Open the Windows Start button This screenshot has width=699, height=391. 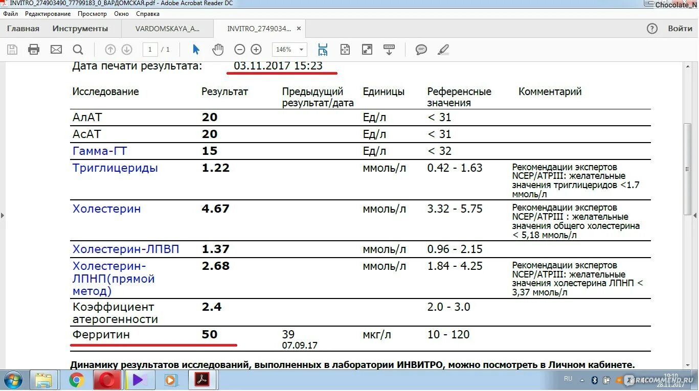point(14,380)
